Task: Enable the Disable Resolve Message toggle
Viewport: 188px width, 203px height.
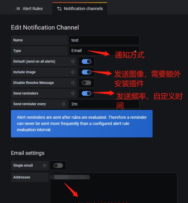Action: tap(86, 83)
